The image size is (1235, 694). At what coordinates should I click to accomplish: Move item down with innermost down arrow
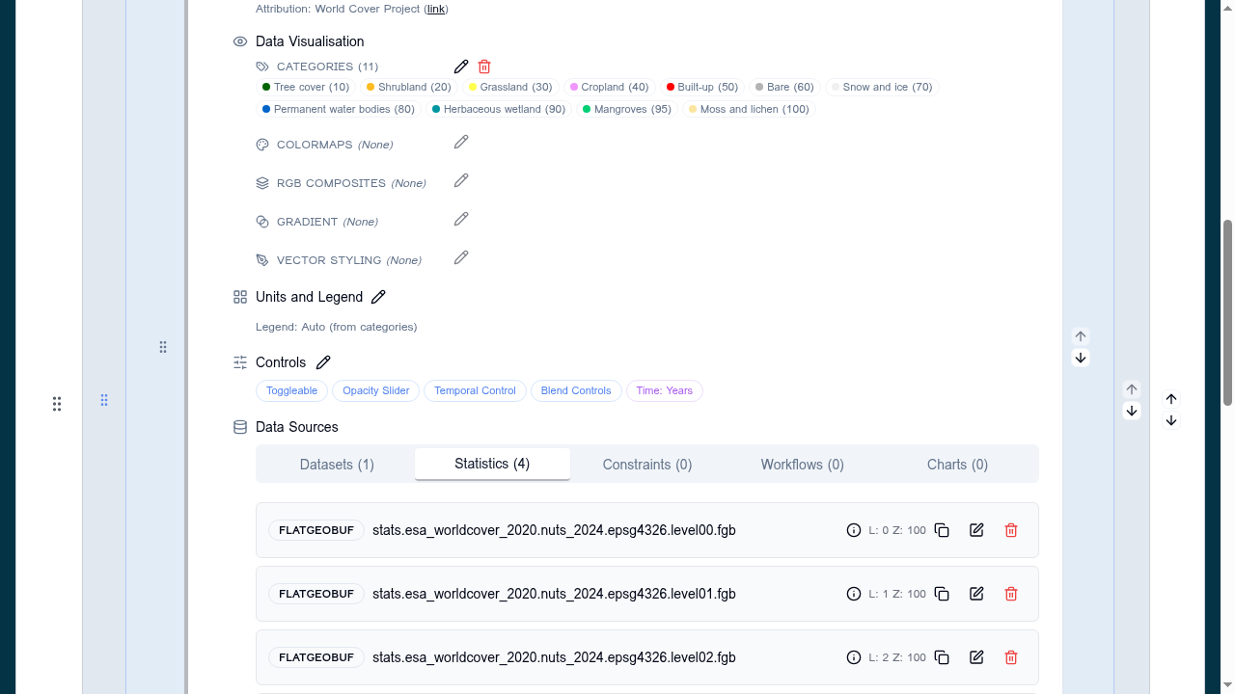1081,358
